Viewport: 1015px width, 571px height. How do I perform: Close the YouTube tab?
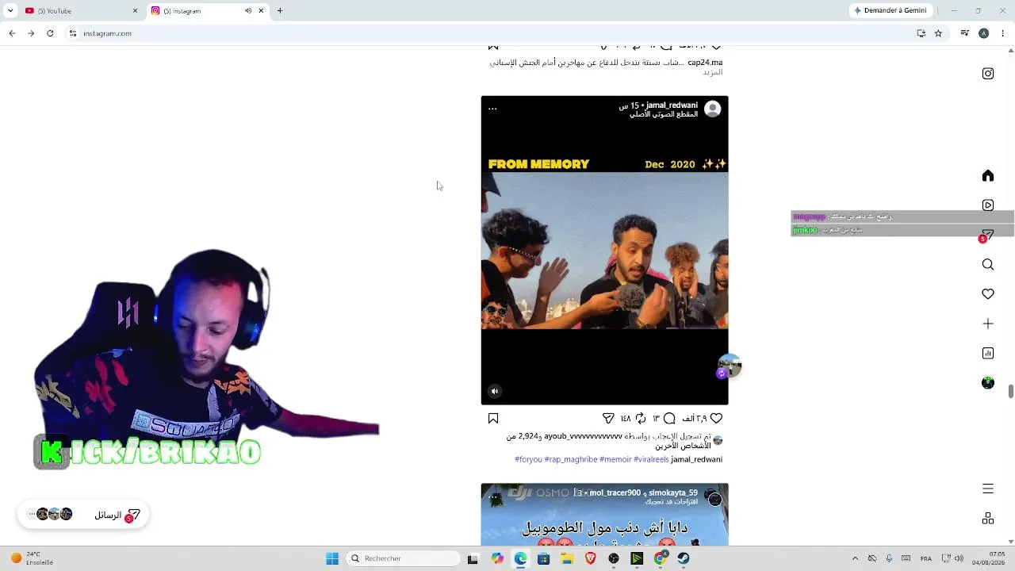click(135, 11)
